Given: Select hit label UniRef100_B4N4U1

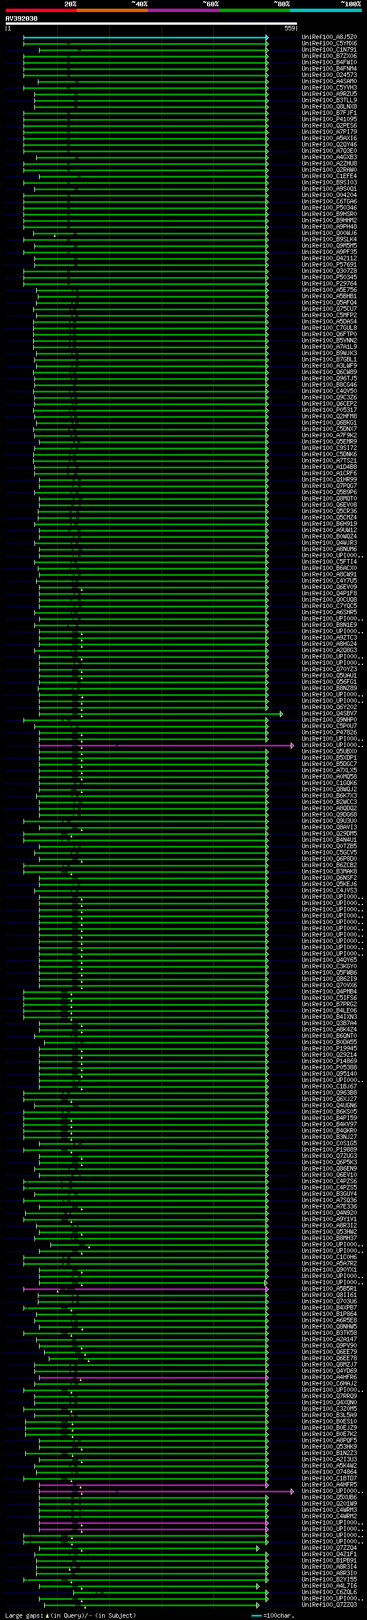Looking at the screenshot, I should click(329, 840).
